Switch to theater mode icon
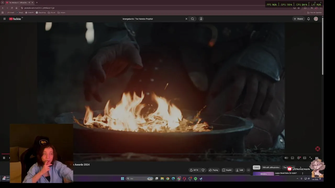The image size is (335, 188). coord(305,158)
